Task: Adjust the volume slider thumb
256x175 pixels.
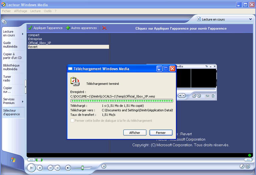Action: [82, 168]
